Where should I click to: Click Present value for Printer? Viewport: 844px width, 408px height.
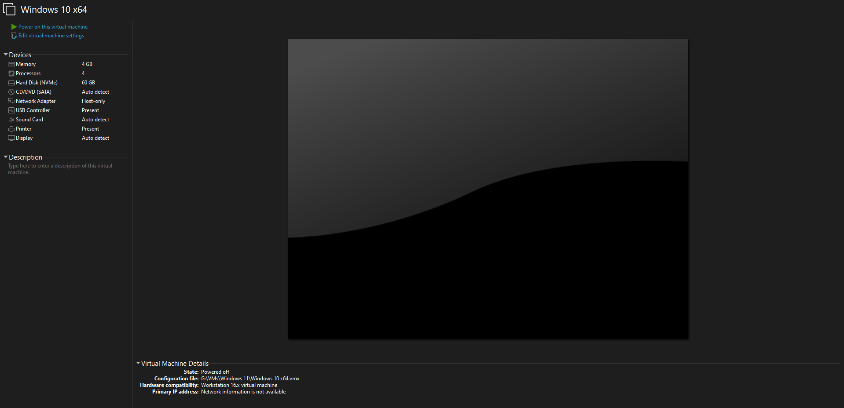click(x=90, y=129)
